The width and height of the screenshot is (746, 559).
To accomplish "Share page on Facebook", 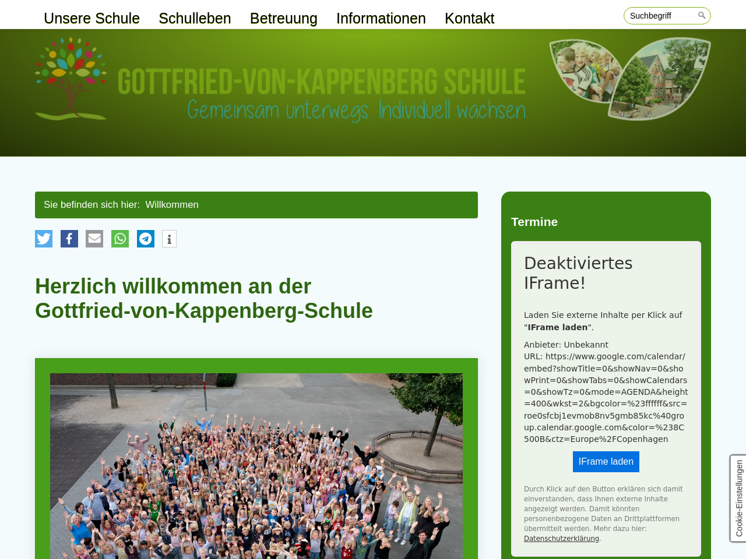I will coord(69,239).
